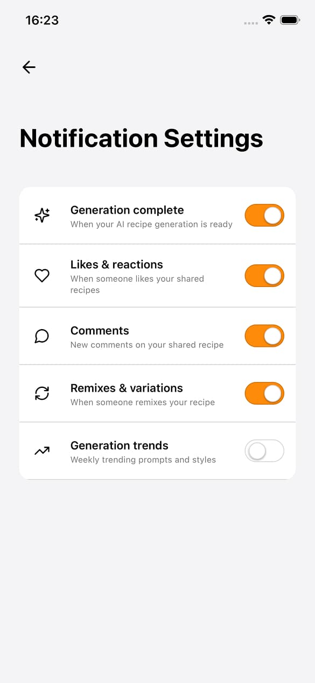
Task: Click the Wi-Fi icon in status bar
Action: 269,19
